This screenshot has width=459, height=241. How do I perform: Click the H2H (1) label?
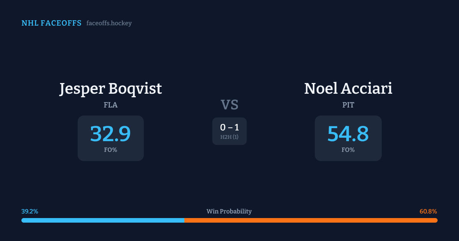[229, 137]
